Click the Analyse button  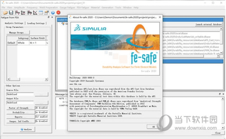[26, 129]
